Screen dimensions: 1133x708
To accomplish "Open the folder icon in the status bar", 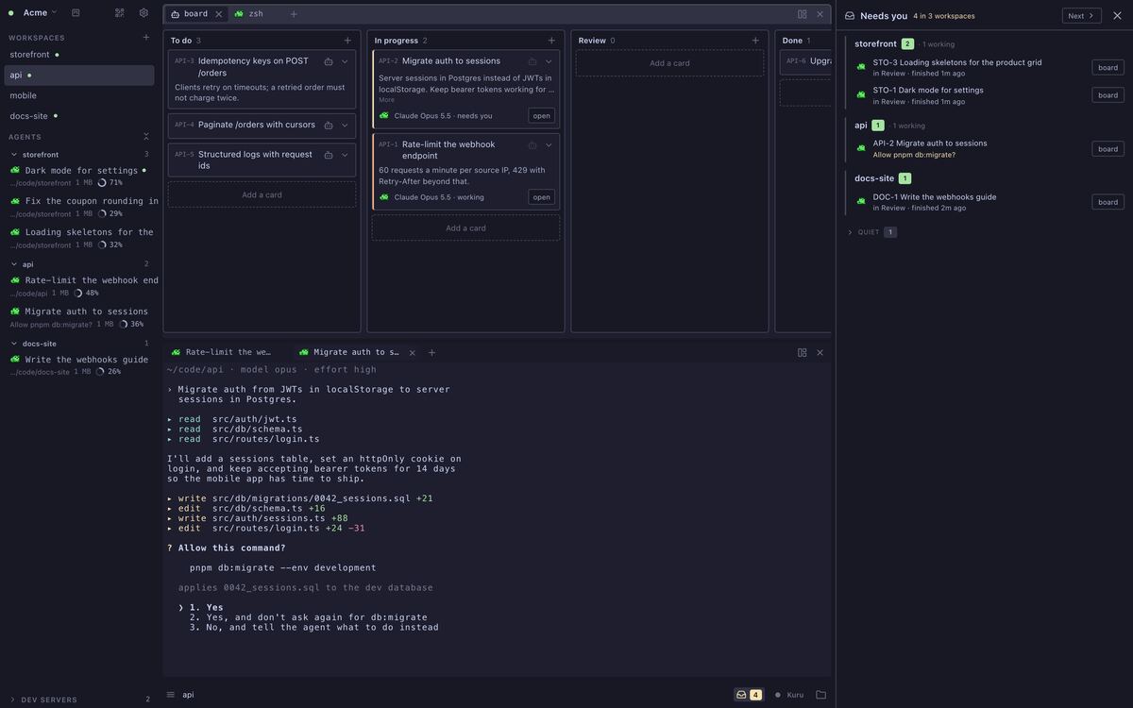I will (821, 695).
